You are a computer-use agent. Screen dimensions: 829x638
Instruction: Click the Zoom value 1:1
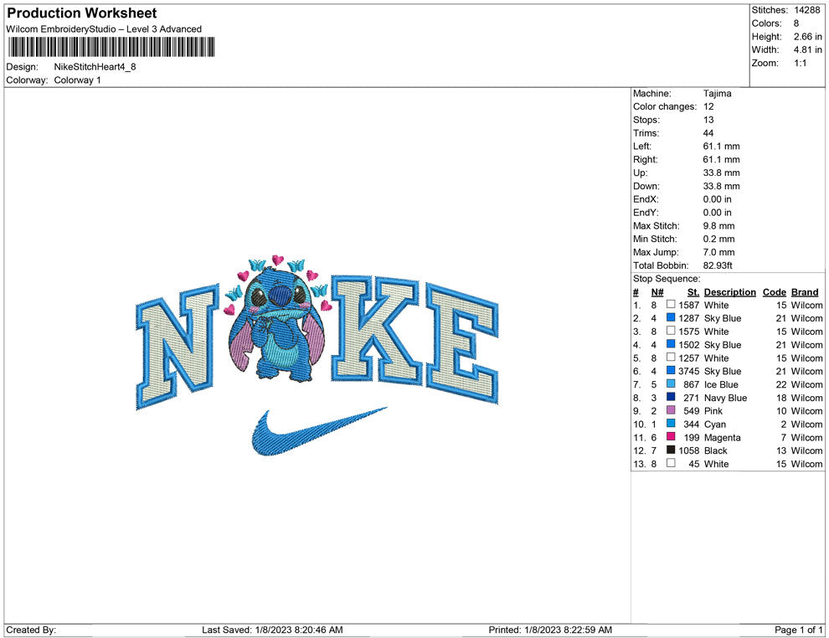[800, 63]
